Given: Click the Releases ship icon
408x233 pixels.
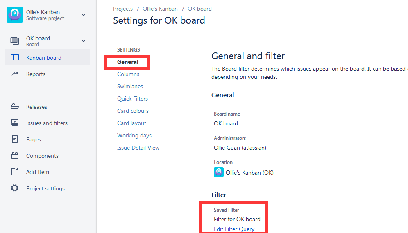Looking at the screenshot, I should pos(15,107).
